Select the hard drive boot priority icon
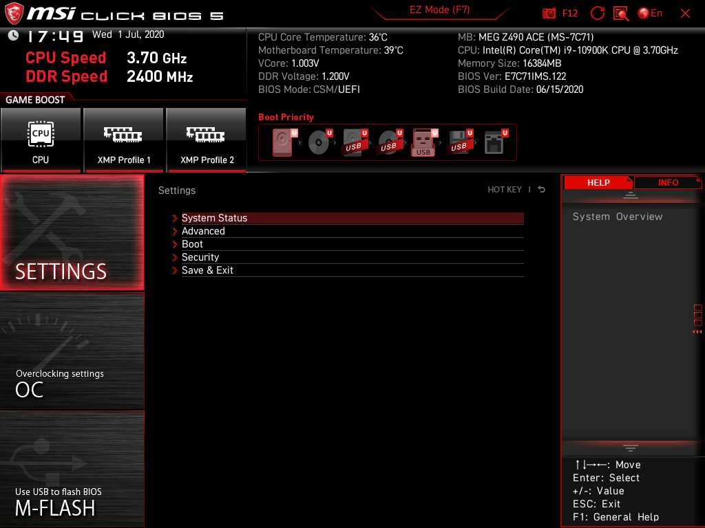Image resolution: width=705 pixels, height=528 pixels. click(281, 141)
